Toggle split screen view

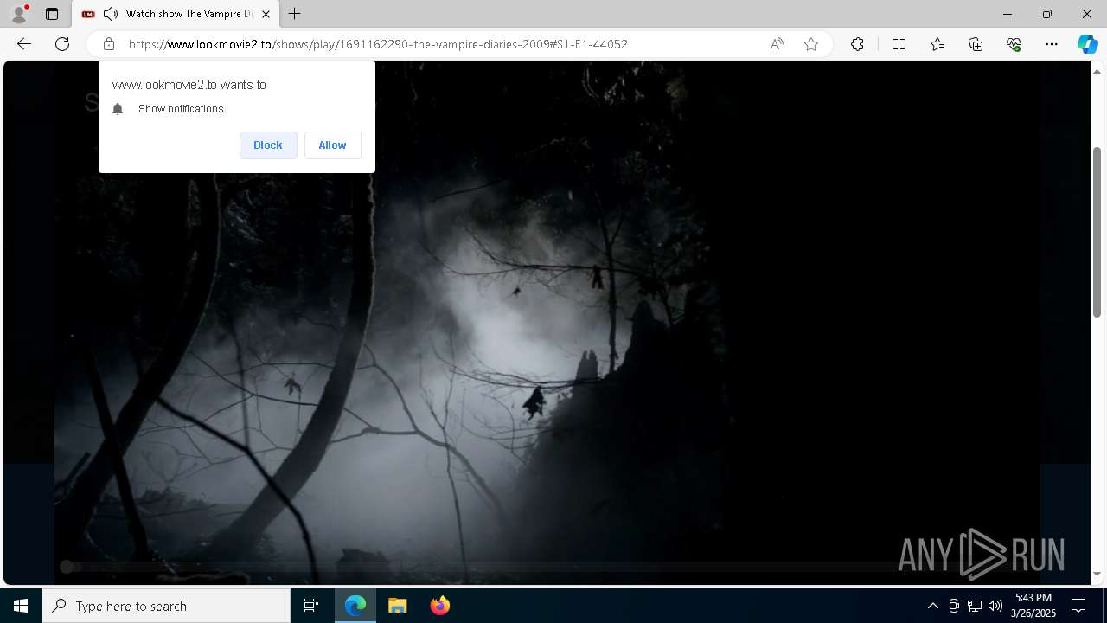[899, 44]
